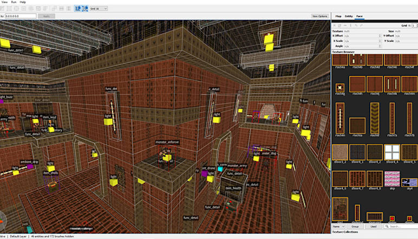Click the View Options button

tap(319, 16)
